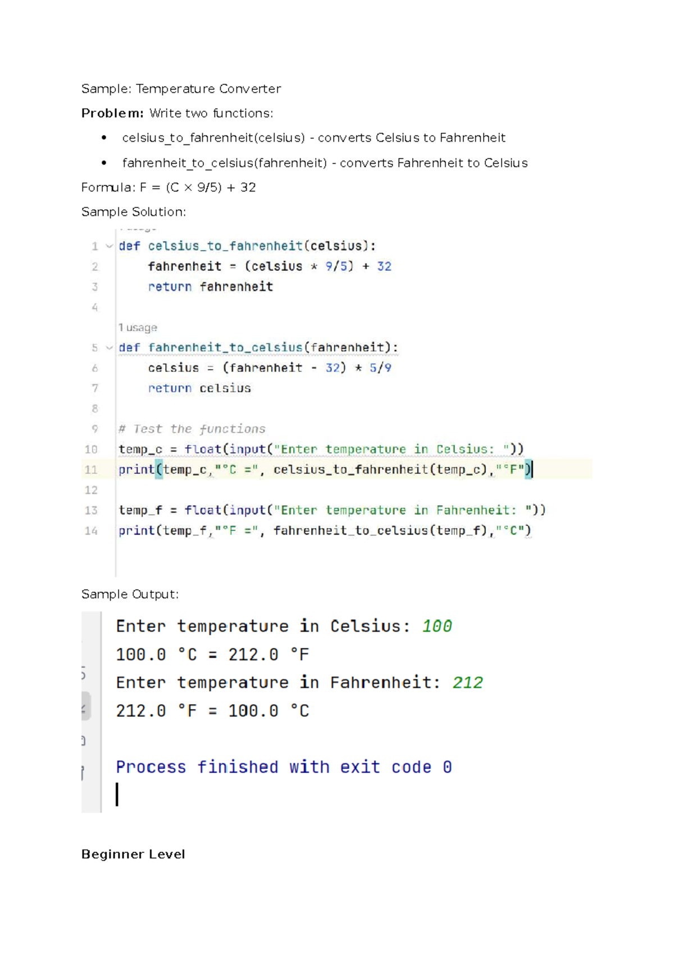674x953 pixels.
Task: Click the fahrenheit_to_celsius function name on line 5
Action: [225, 348]
